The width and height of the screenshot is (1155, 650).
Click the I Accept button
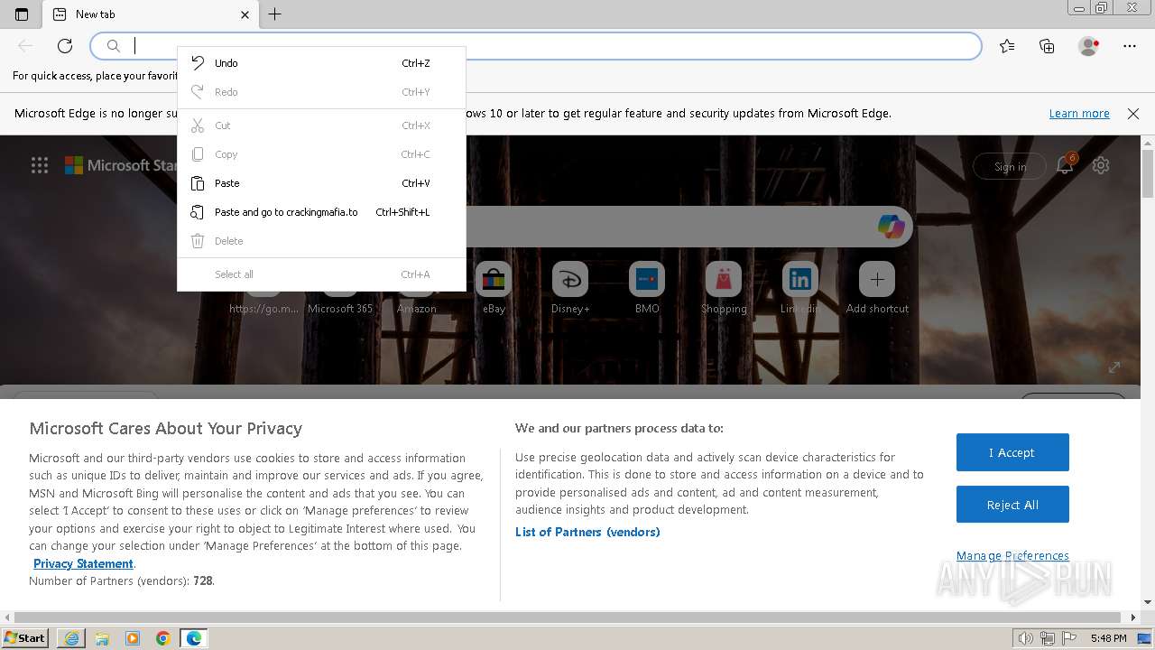pyautogui.click(x=1012, y=452)
